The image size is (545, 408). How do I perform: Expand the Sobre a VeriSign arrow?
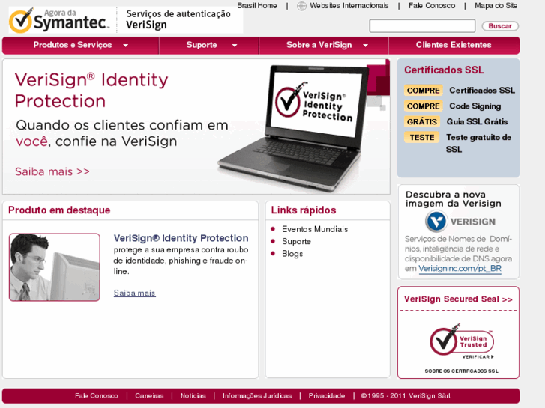365,46
